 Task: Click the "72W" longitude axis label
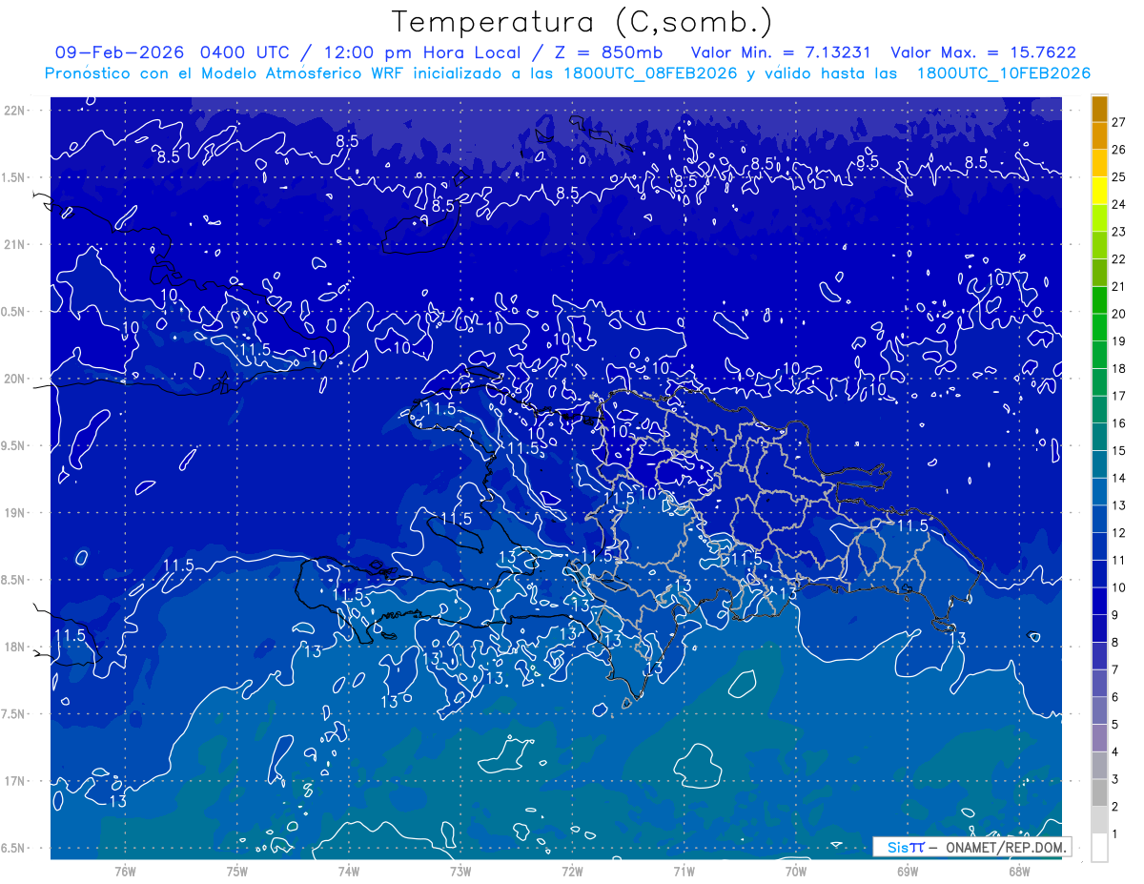click(x=572, y=871)
